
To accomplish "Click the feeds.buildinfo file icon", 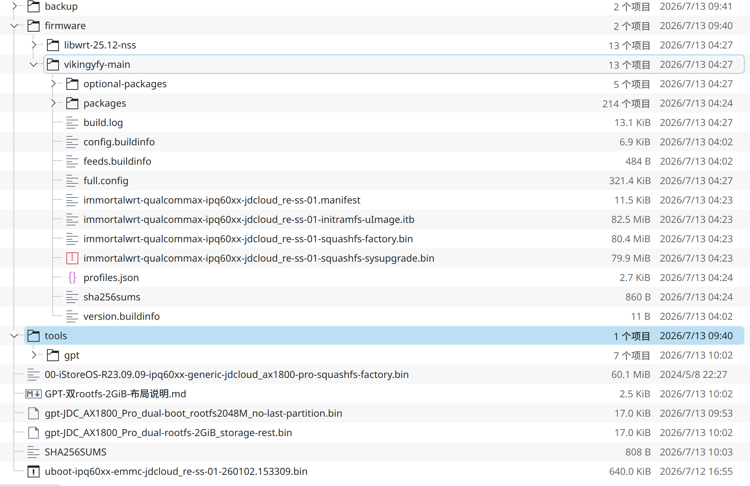I will point(72,161).
